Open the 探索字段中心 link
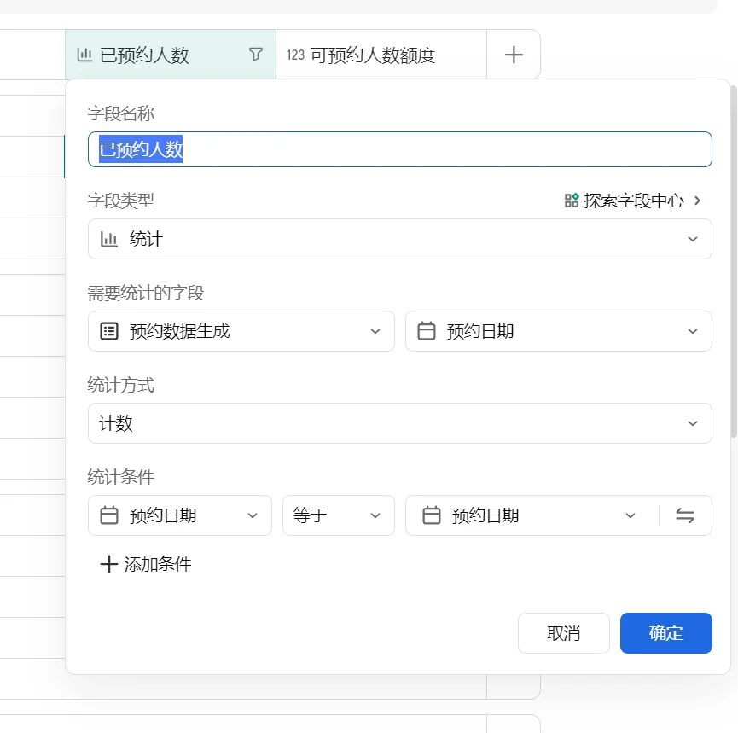 [x=633, y=201]
